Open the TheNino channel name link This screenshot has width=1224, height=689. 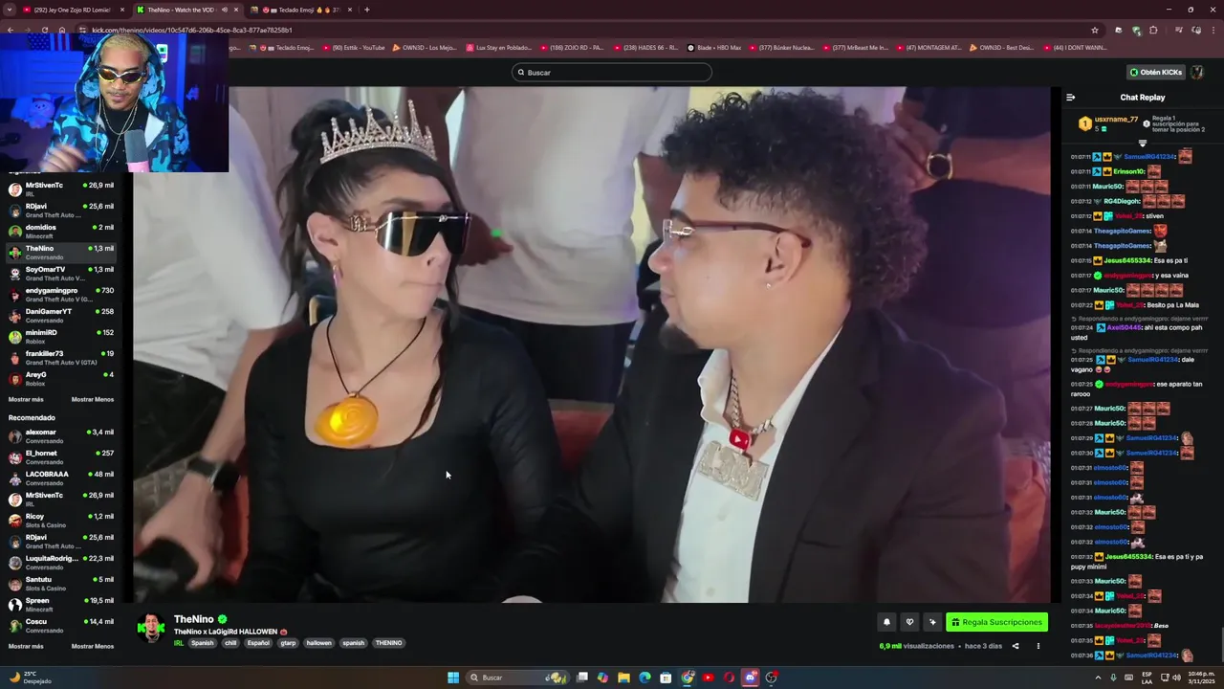[193, 619]
